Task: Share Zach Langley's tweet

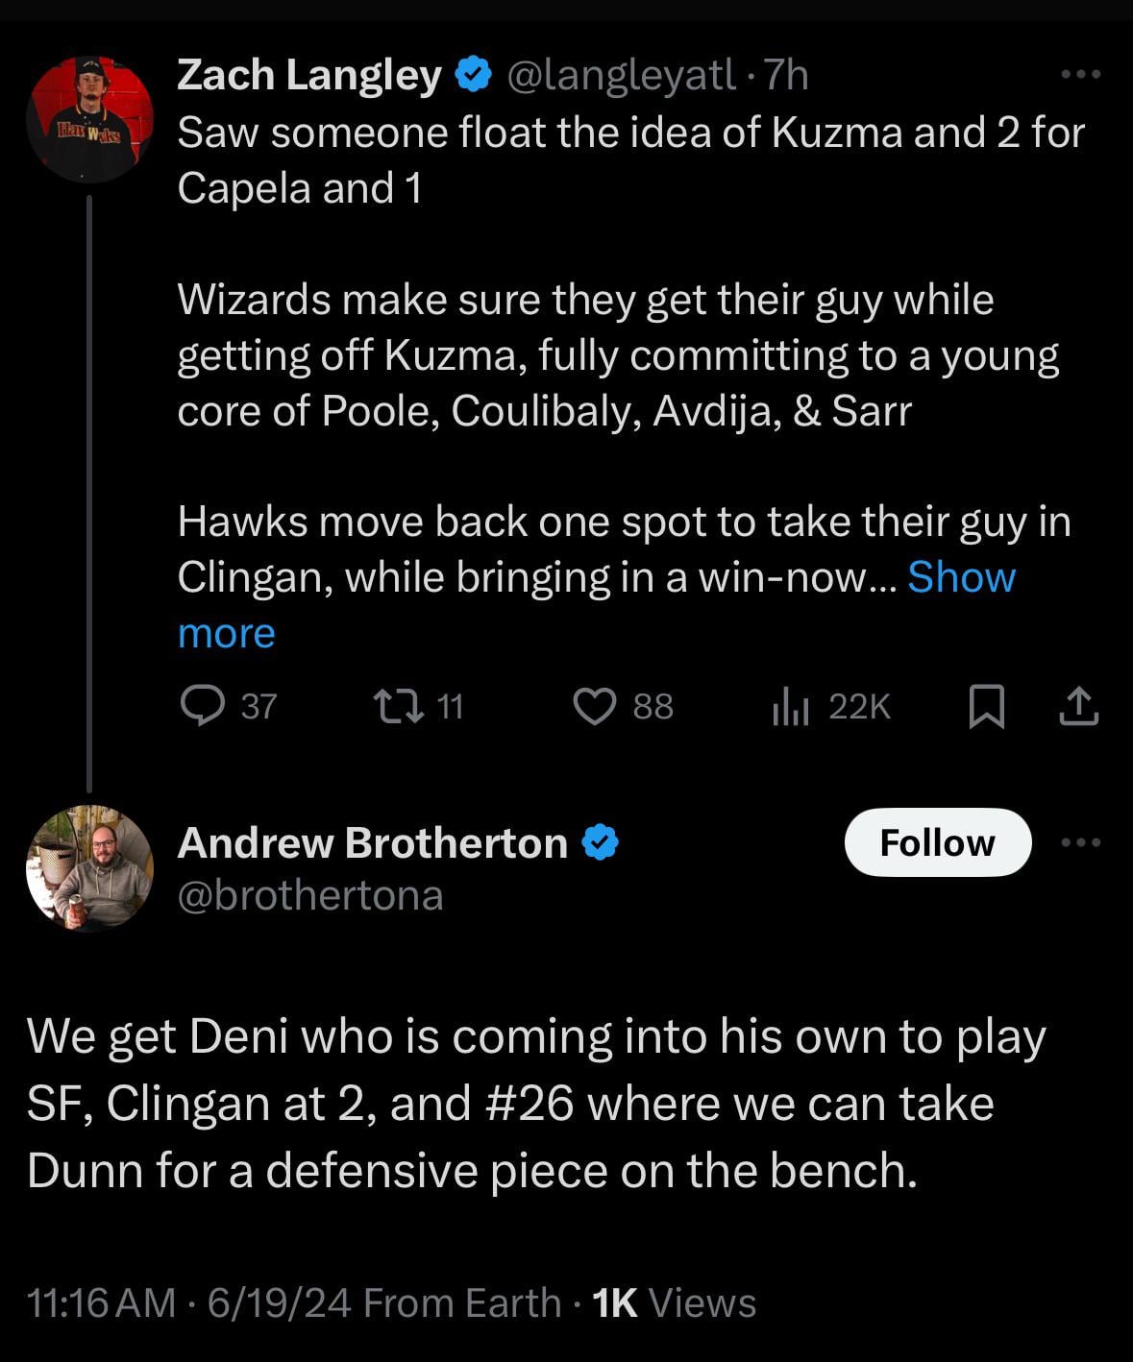Action: tap(1078, 707)
